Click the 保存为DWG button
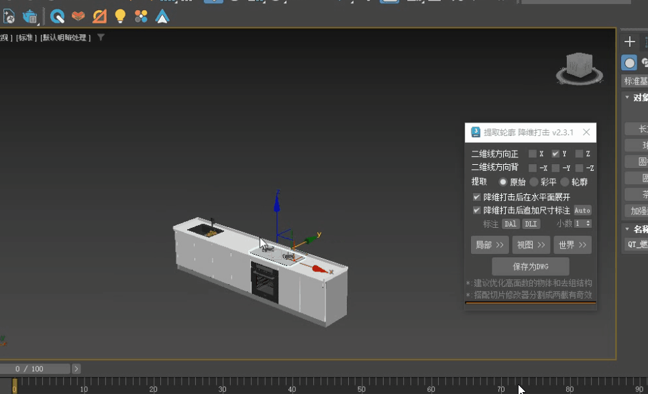648x394 pixels. [531, 267]
